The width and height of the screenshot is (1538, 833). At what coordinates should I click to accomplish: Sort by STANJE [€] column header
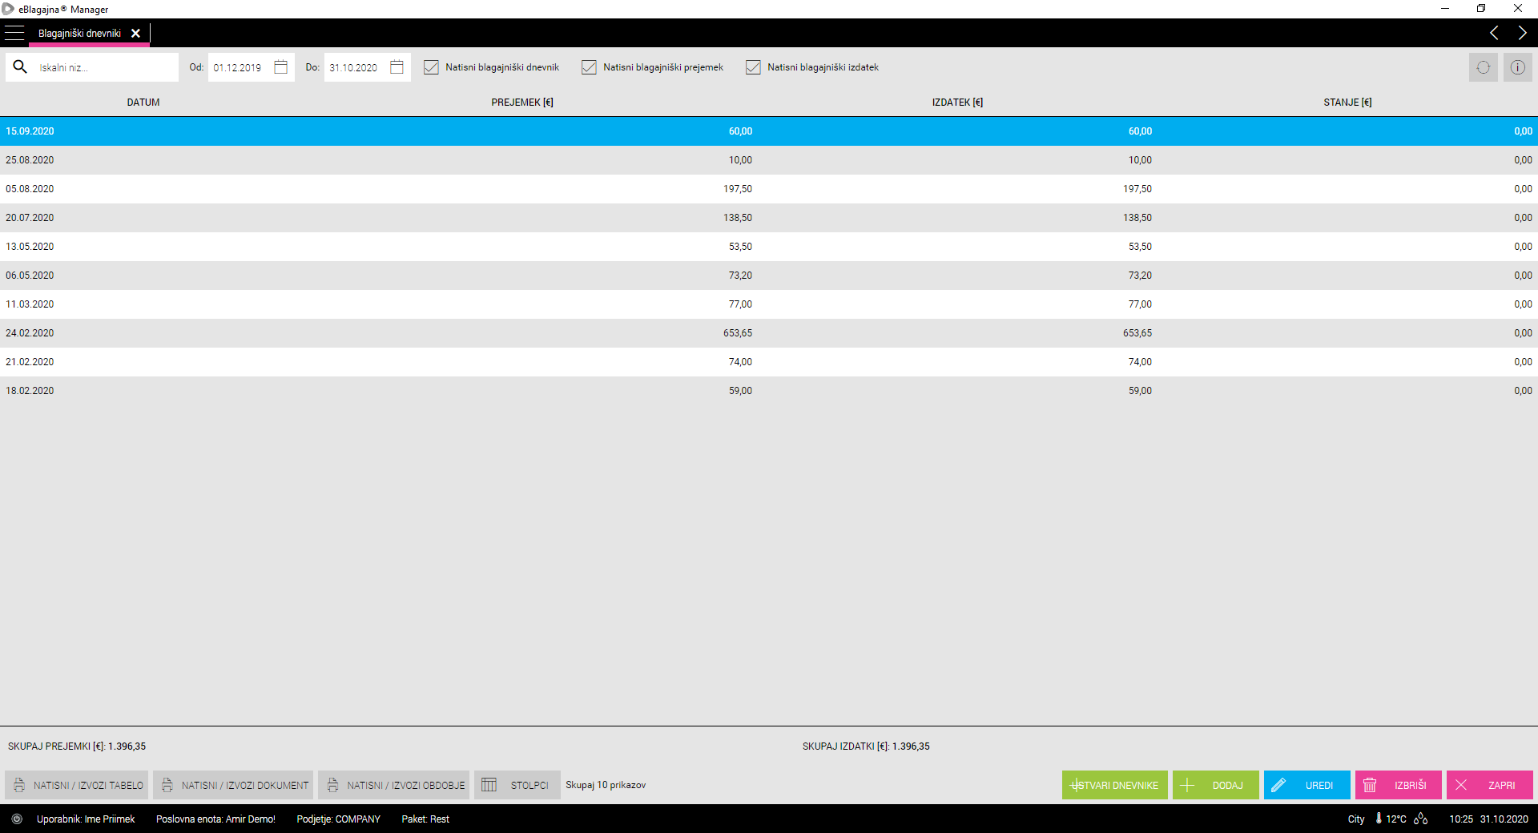(1347, 103)
